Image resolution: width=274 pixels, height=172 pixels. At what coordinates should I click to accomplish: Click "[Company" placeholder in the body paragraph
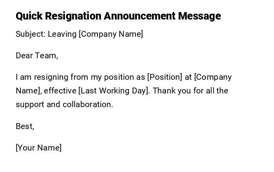point(213,77)
